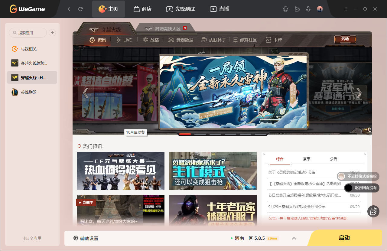Open the CF元气壁纸大赛 news card

point(121,171)
